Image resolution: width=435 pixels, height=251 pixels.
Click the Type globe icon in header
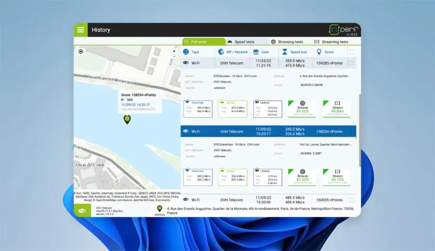click(x=186, y=52)
